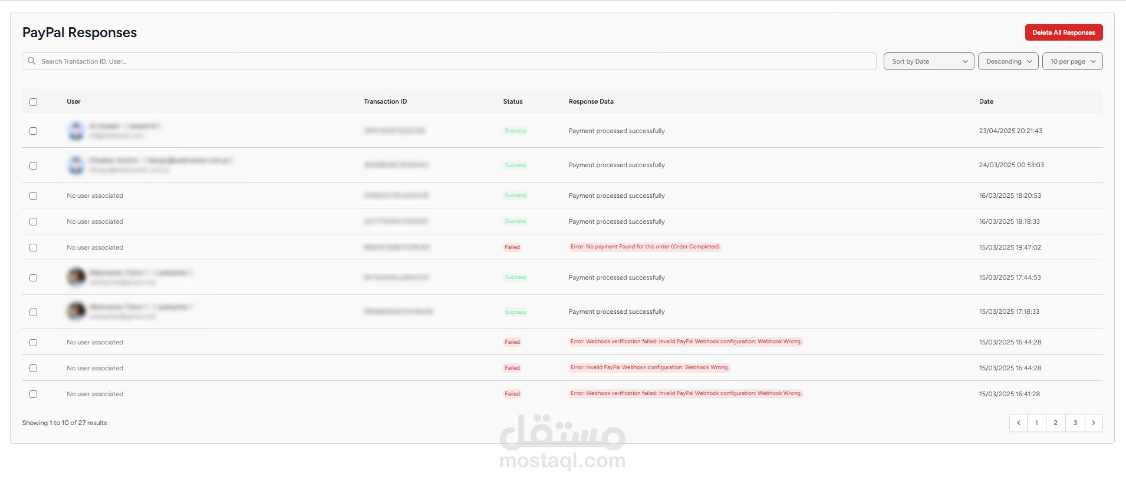Click date 16/03/2025 18:18:33
The height and width of the screenshot is (481, 1126).
click(x=1009, y=221)
